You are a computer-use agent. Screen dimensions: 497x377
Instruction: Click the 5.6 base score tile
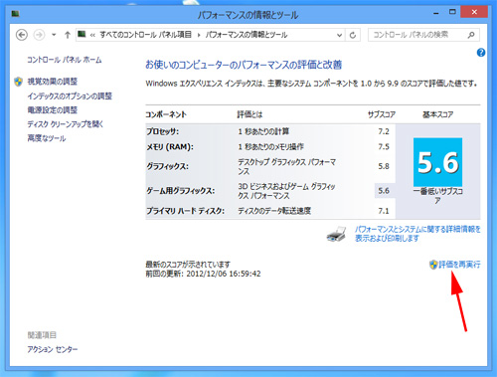coord(437,162)
